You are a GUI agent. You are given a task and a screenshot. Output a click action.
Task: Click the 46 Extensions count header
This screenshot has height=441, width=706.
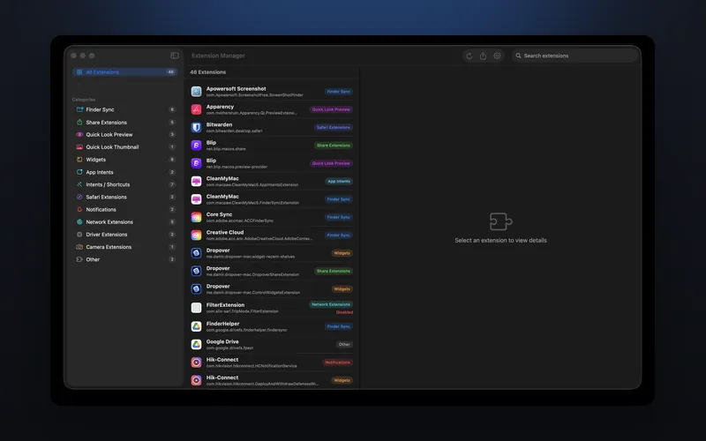tap(208, 72)
